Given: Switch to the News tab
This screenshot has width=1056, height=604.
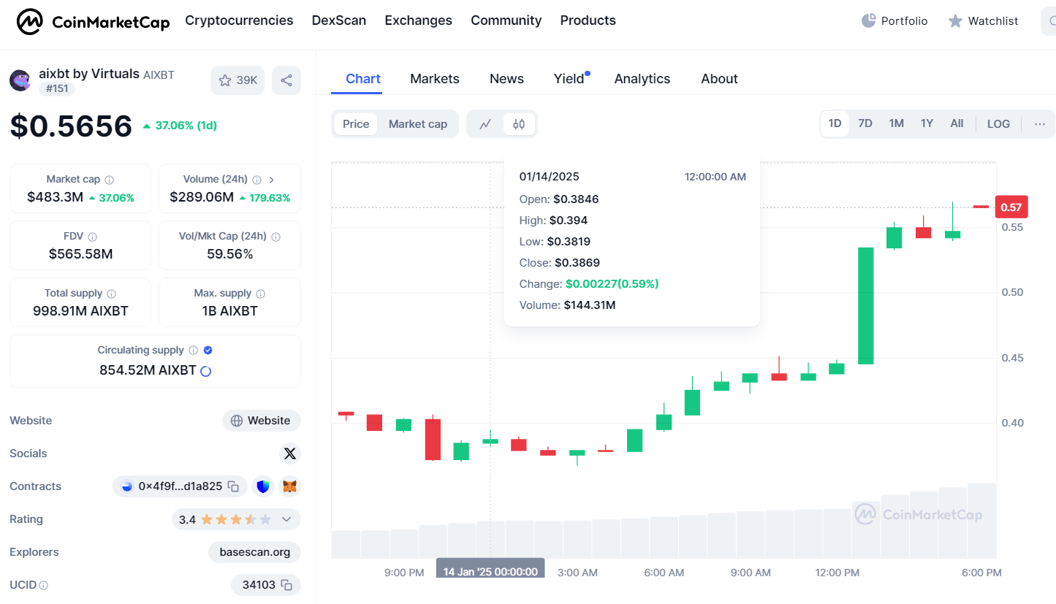Looking at the screenshot, I should (506, 79).
